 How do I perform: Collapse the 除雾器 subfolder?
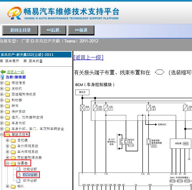pyautogui.click(x=7, y=163)
